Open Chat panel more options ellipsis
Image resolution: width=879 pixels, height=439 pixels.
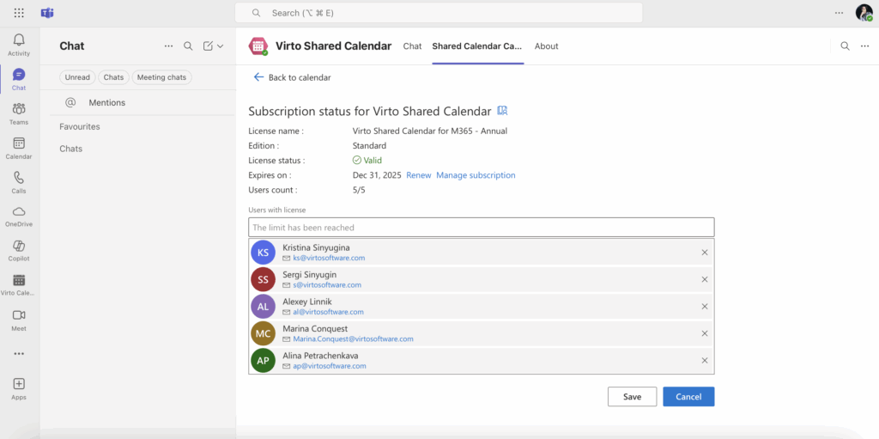tap(169, 46)
